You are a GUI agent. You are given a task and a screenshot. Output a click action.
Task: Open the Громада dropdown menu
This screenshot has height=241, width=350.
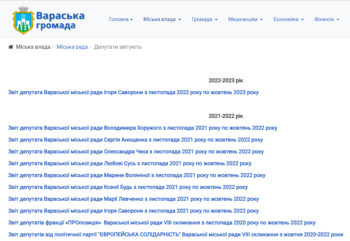[x=204, y=19]
